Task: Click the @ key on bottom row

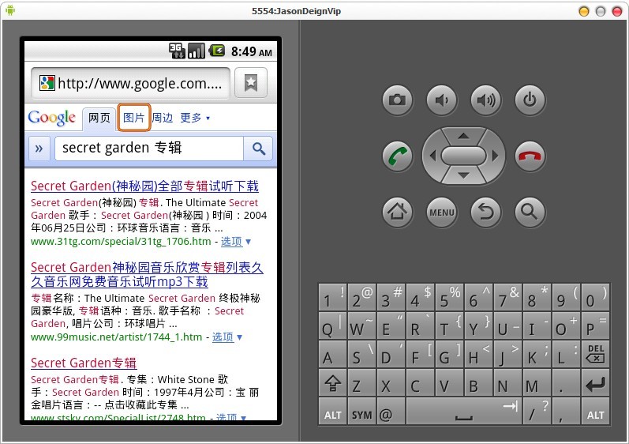Action: pos(391,412)
